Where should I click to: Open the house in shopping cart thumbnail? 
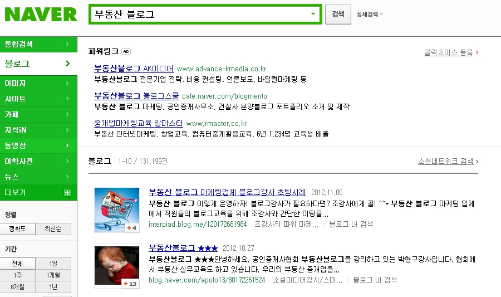[x=117, y=210]
